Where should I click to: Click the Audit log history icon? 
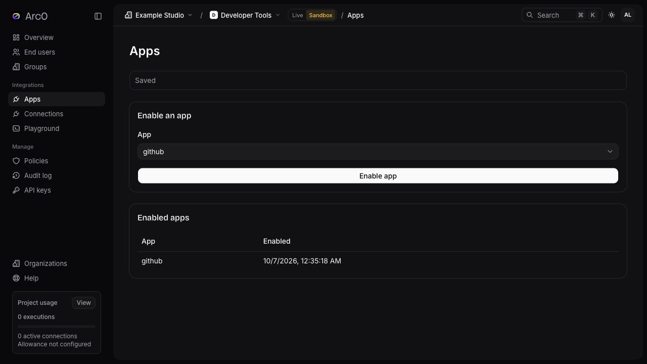click(16, 175)
